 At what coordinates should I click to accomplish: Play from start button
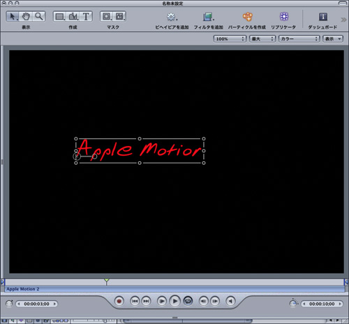point(162,301)
